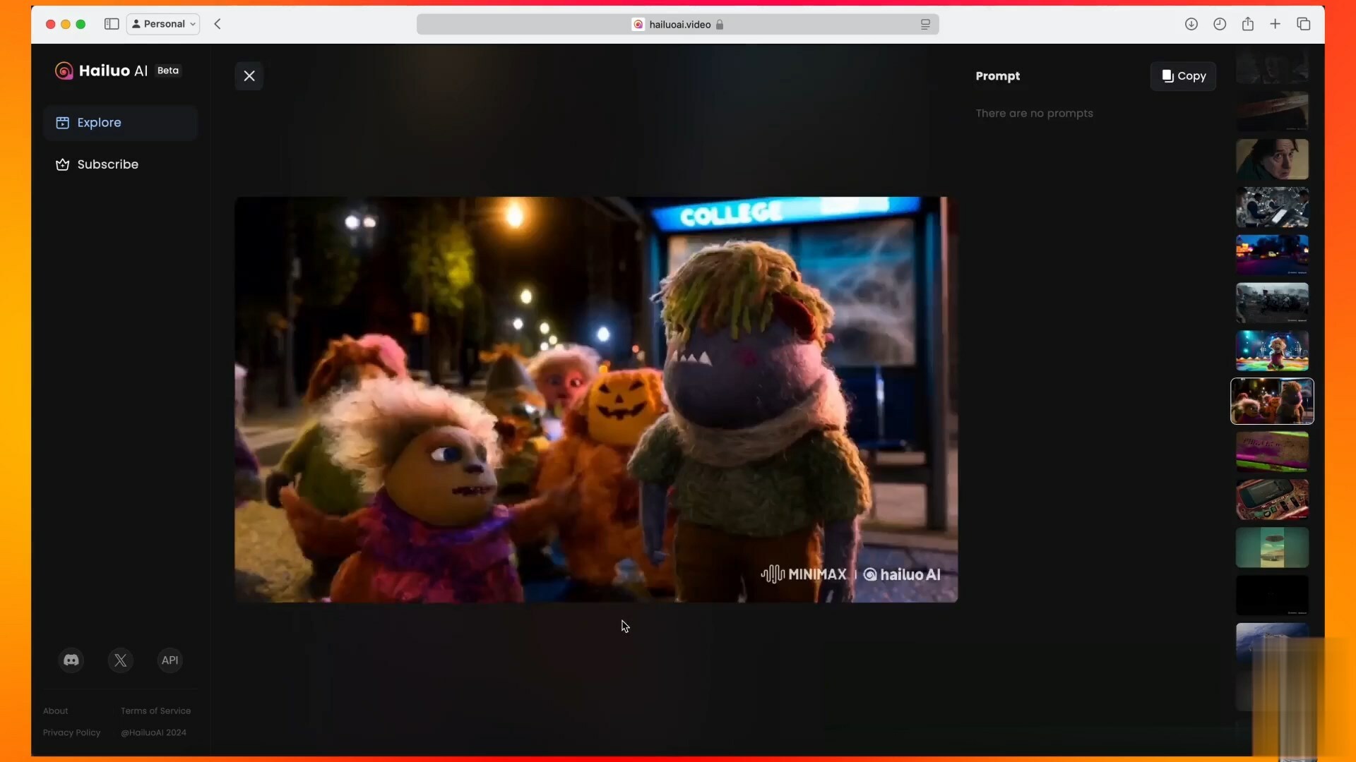Select the highlighted Halloween puppets thumbnail
This screenshot has width=1356, height=762.
(x=1272, y=401)
